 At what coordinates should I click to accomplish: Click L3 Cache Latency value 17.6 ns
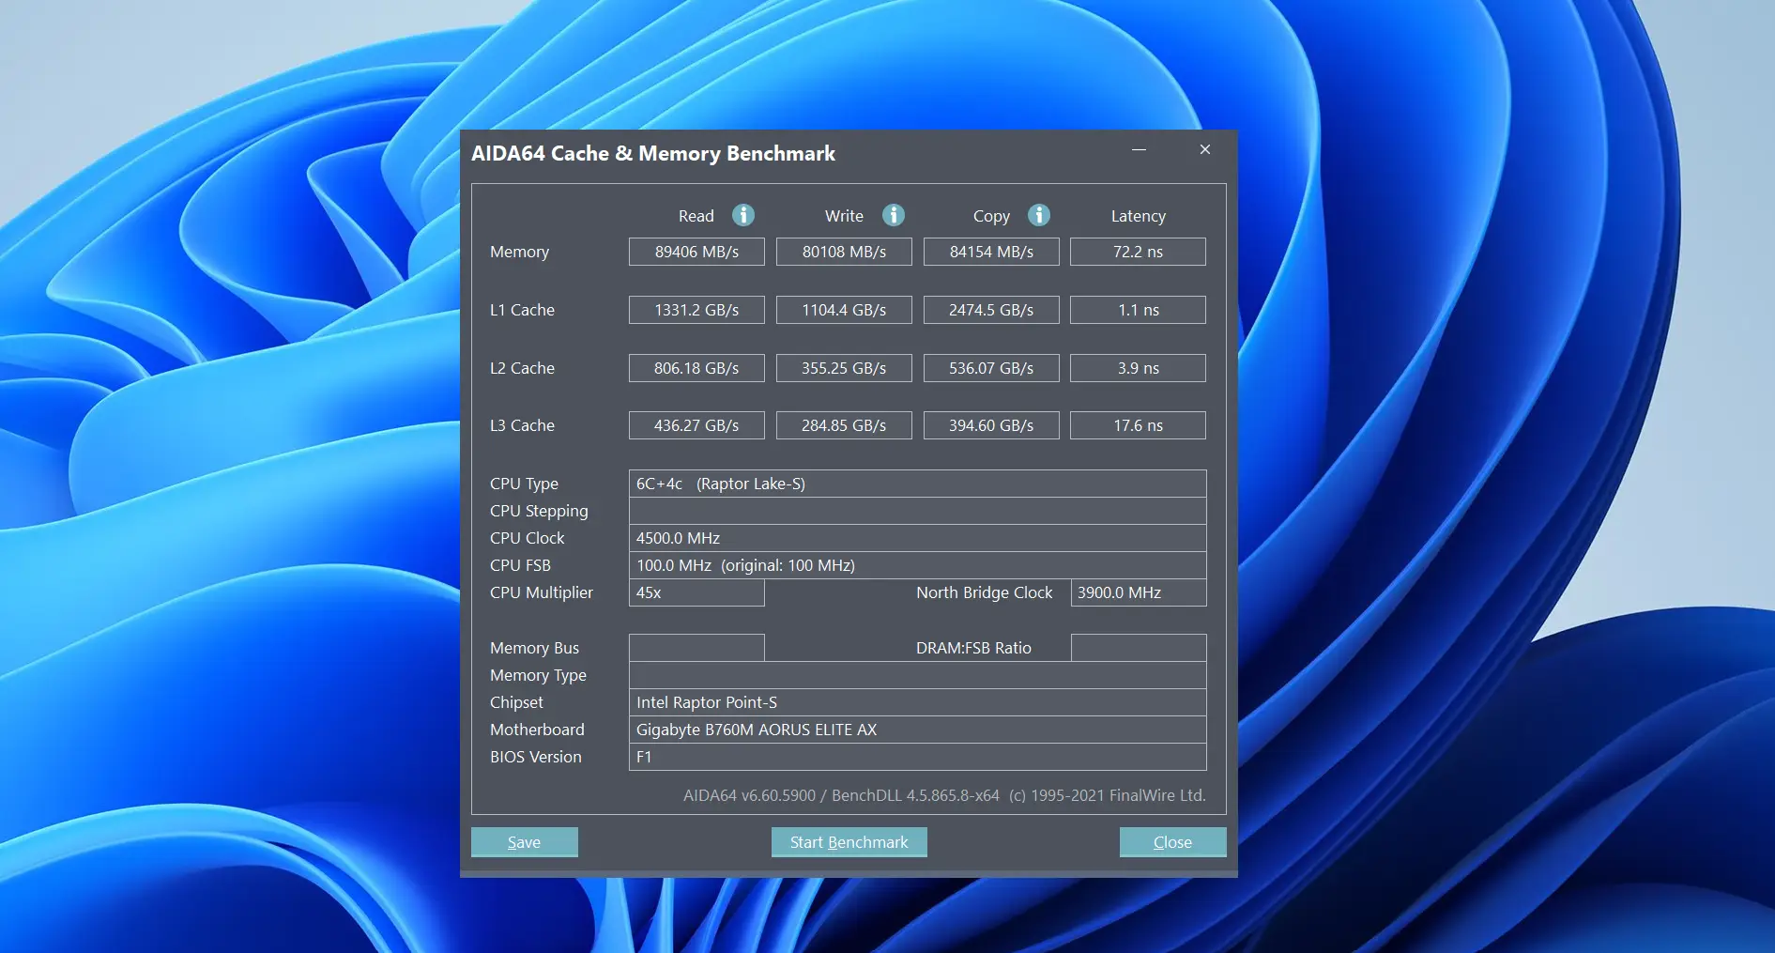tap(1138, 425)
